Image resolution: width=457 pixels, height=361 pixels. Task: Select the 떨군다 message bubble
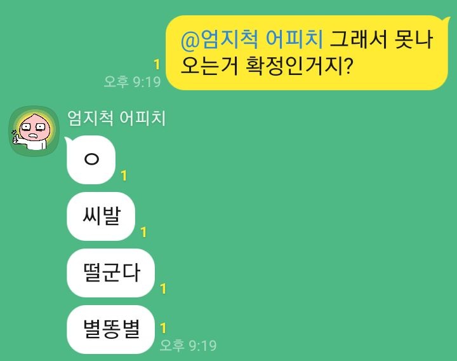point(110,273)
